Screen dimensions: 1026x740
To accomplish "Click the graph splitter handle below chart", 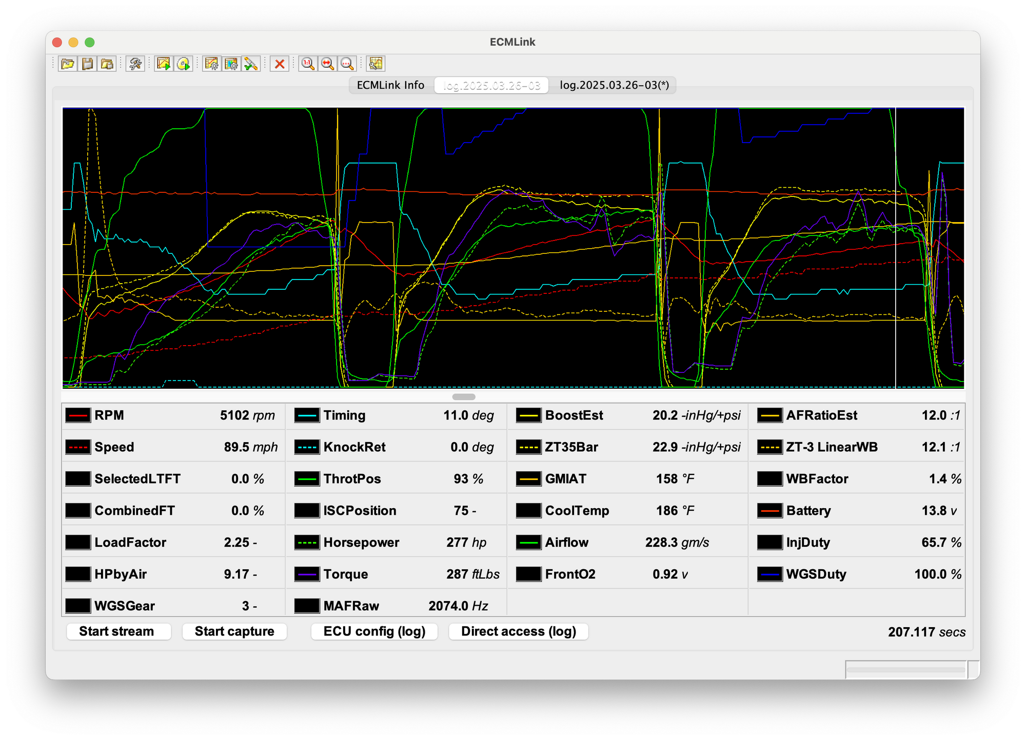I will (464, 397).
